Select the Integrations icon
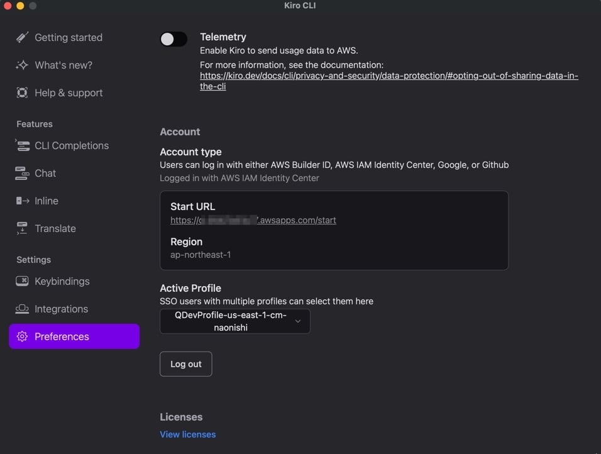Viewport: 601px width, 454px height. [23, 309]
